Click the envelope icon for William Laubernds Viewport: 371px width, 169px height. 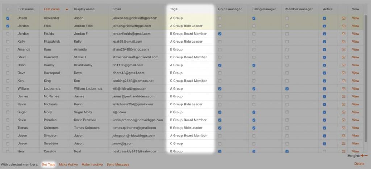click(343, 88)
